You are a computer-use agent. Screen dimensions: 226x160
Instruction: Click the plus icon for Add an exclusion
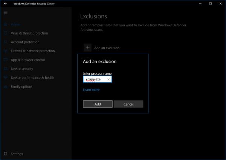coord(87,48)
